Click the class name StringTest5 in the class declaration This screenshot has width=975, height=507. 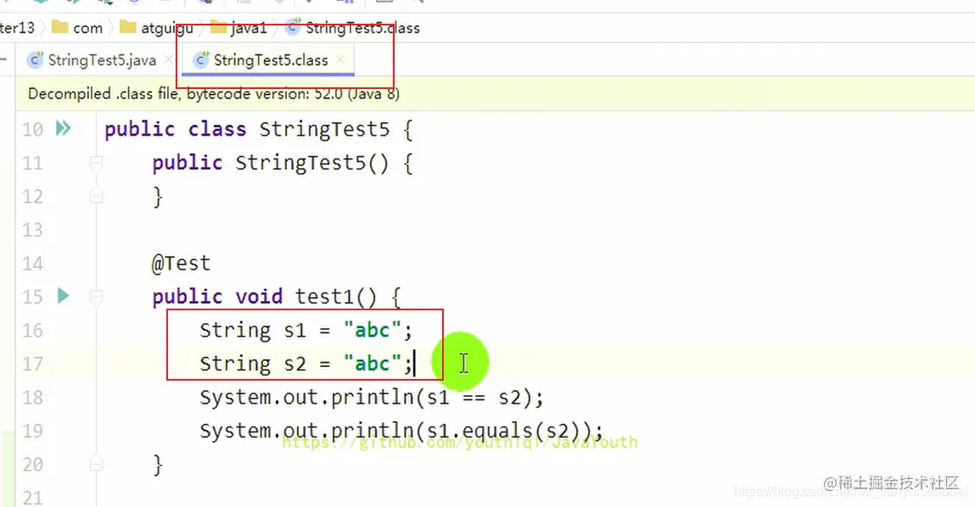324,129
